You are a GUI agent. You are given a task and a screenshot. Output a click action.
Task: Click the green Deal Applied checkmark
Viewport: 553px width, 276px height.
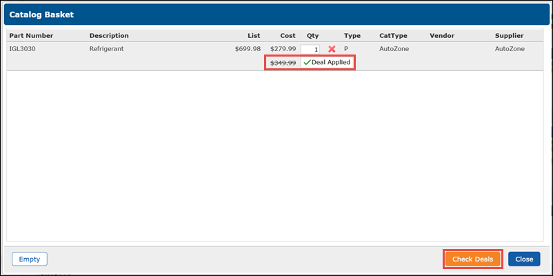(x=307, y=63)
